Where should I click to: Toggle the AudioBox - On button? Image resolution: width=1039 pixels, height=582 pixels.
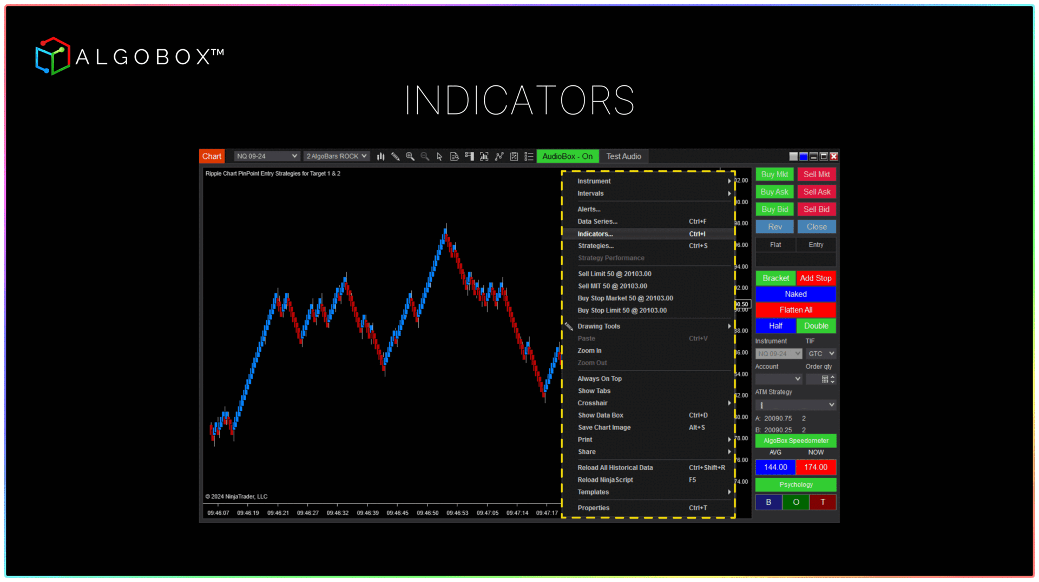(x=567, y=156)
